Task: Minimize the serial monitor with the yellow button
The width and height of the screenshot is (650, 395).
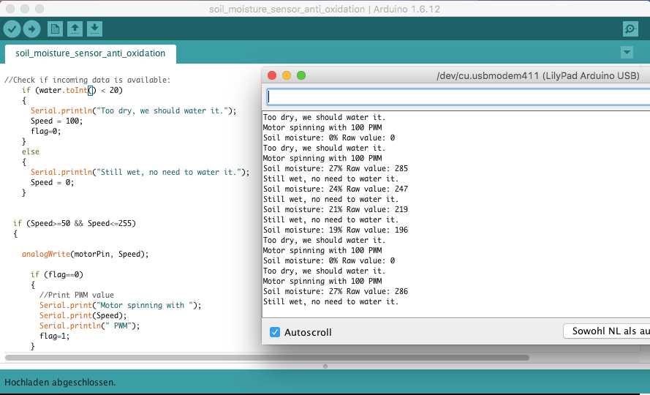Action: tap(287, 75)
